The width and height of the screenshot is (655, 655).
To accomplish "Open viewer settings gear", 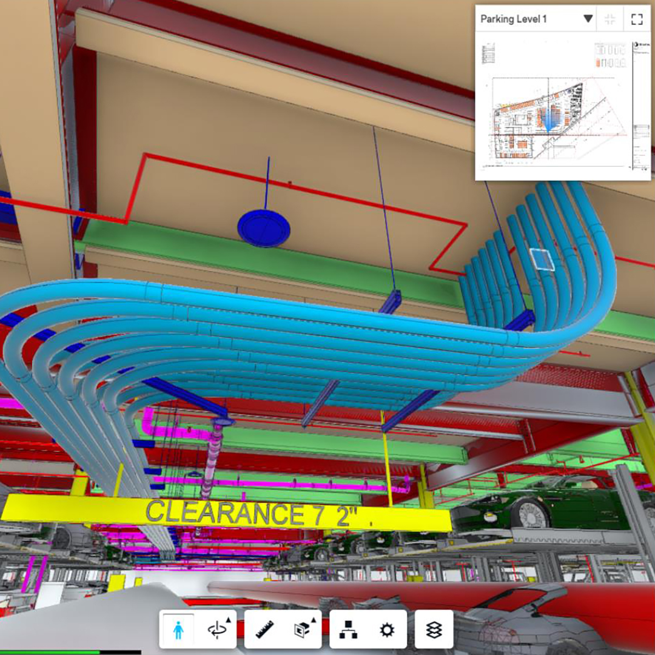I will (387, 630).
